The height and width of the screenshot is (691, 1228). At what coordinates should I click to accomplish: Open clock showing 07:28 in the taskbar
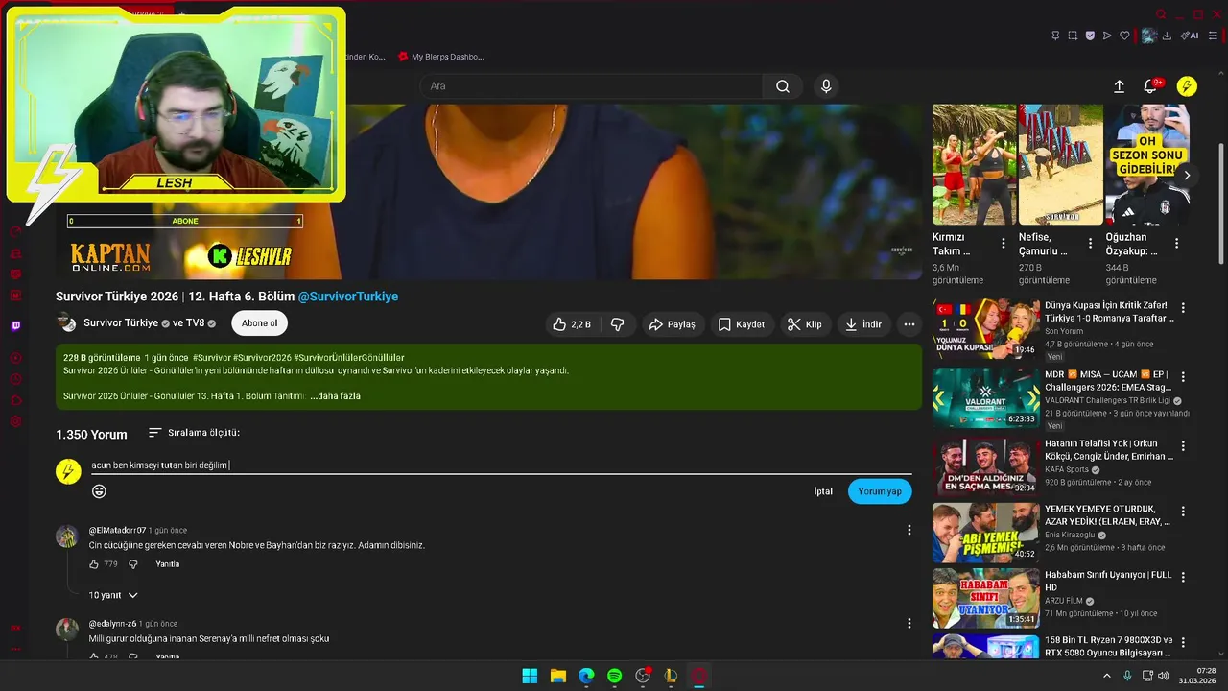[x=1196, y=676]
